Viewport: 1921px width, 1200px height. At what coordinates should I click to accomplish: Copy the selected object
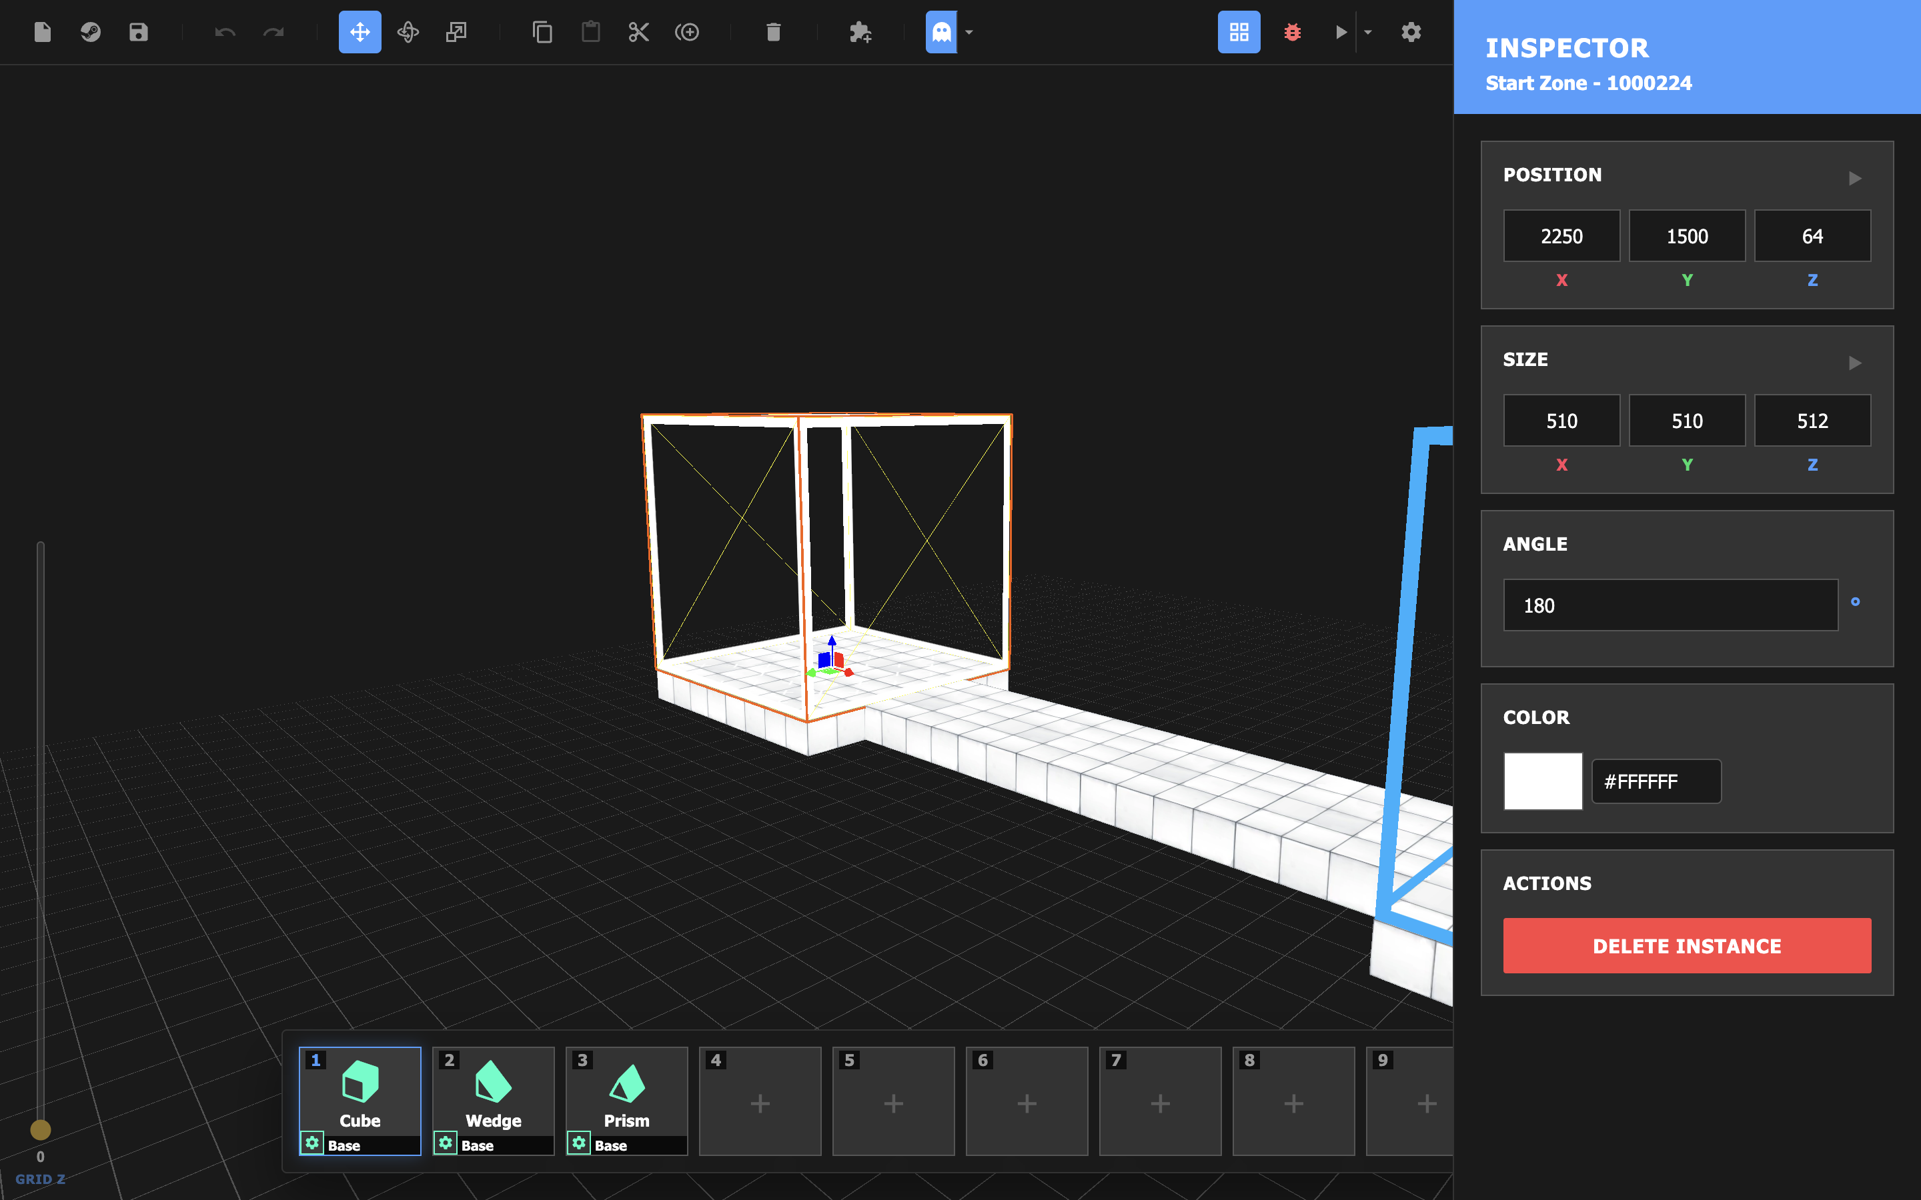tap(542, 32)
